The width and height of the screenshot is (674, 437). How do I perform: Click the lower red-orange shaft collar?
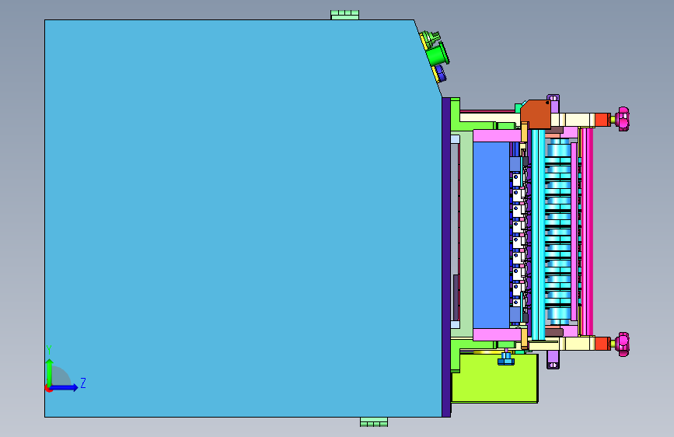pos(602,344)
